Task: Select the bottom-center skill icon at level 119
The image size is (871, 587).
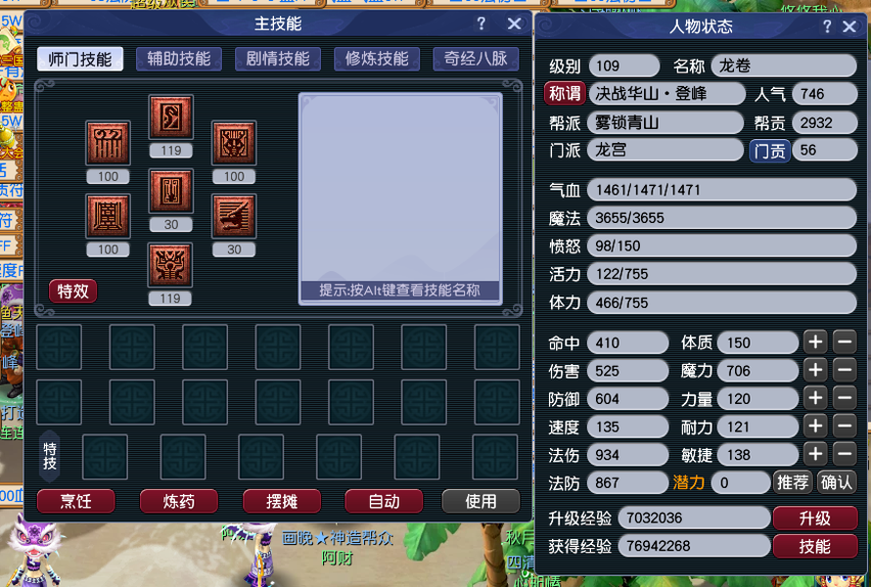Action: (x=170, y=265)
